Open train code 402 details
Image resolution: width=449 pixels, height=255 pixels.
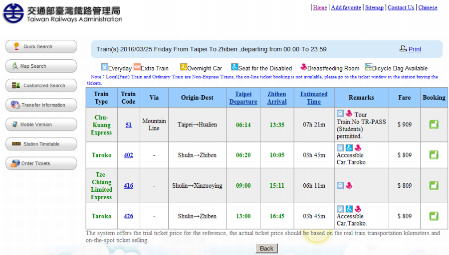128,155
